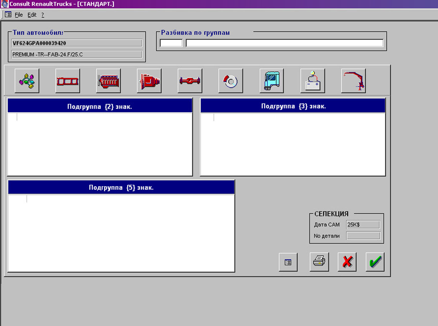This screenshot has width=438, height=326.
Task: Open the axle parts group
Action: (x=190, y=81)
